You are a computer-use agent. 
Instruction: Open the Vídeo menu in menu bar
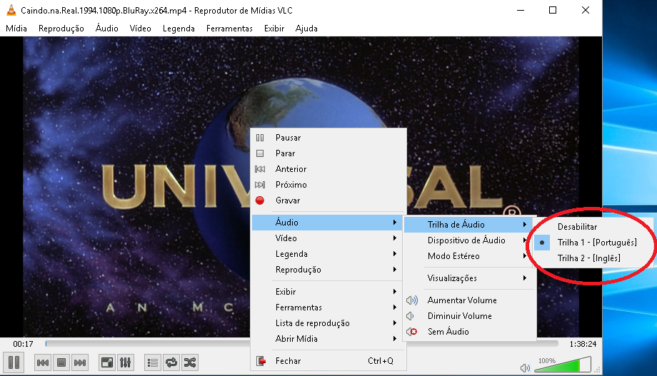coord(140,29)
